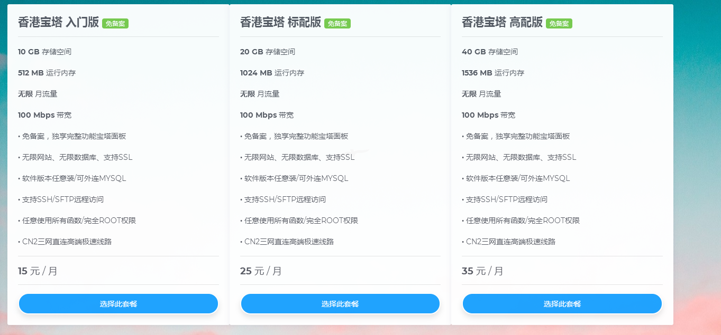Click 无限 月流量 in 标配版 card
721x335 pixels.
(x=260, y=94)
